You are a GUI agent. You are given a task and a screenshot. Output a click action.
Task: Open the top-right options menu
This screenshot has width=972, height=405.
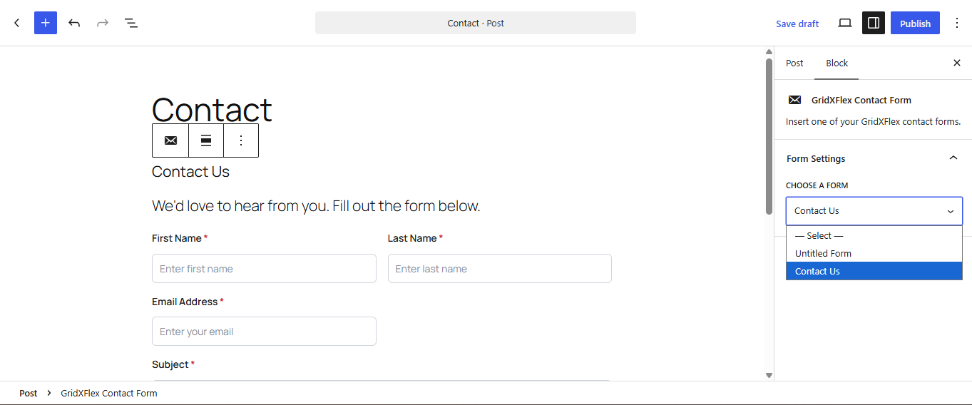click(957, 23)
